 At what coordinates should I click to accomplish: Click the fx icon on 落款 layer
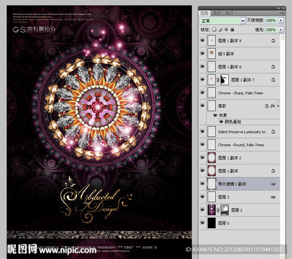coord(272,105)
